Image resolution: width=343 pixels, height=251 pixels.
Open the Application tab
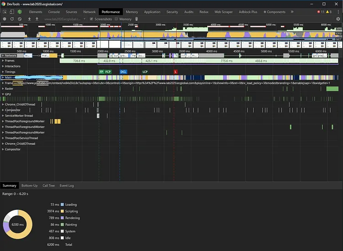[152, 12]
